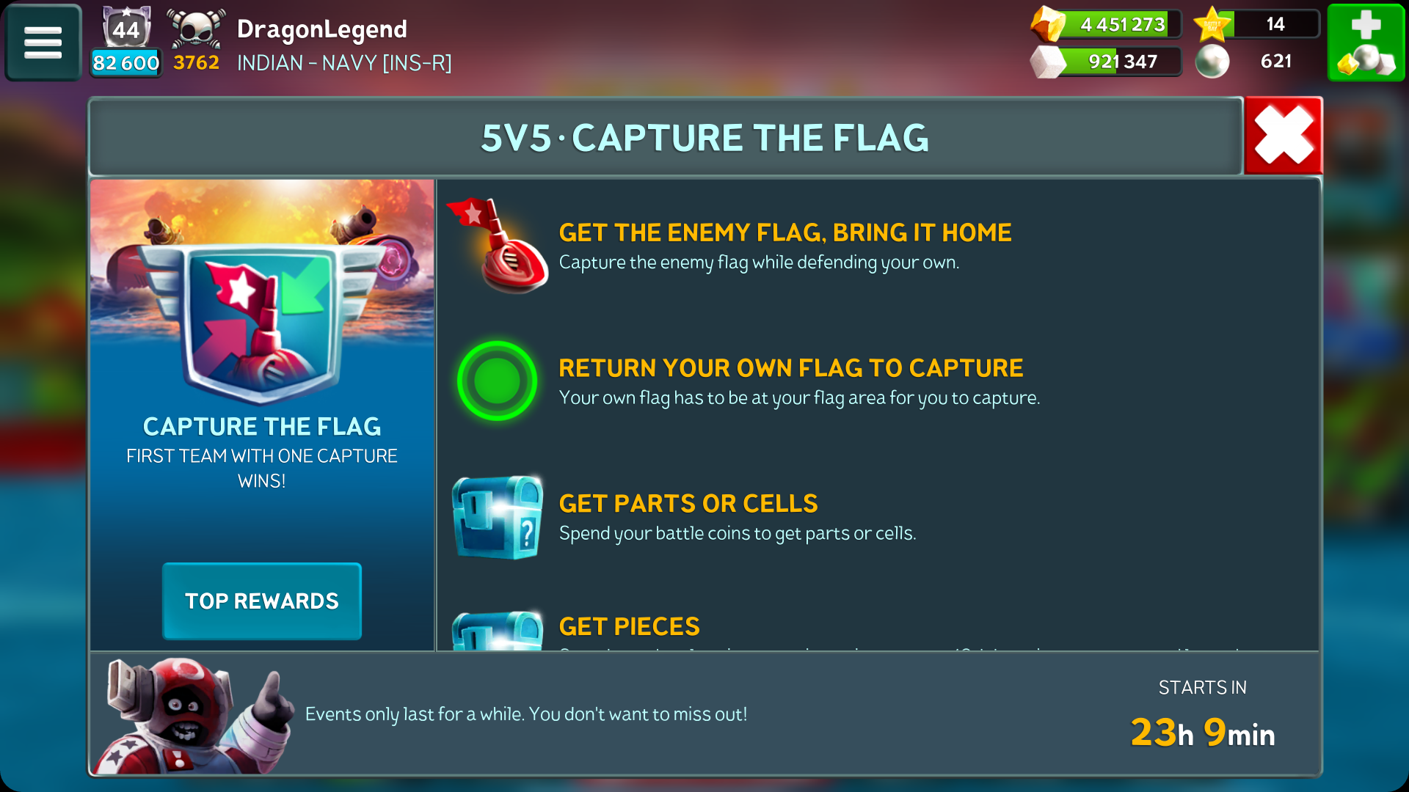Image resolution: width=1409 pixels, height=792 pixels.
Task: Open the Top Rewards button
Action: 262,601
